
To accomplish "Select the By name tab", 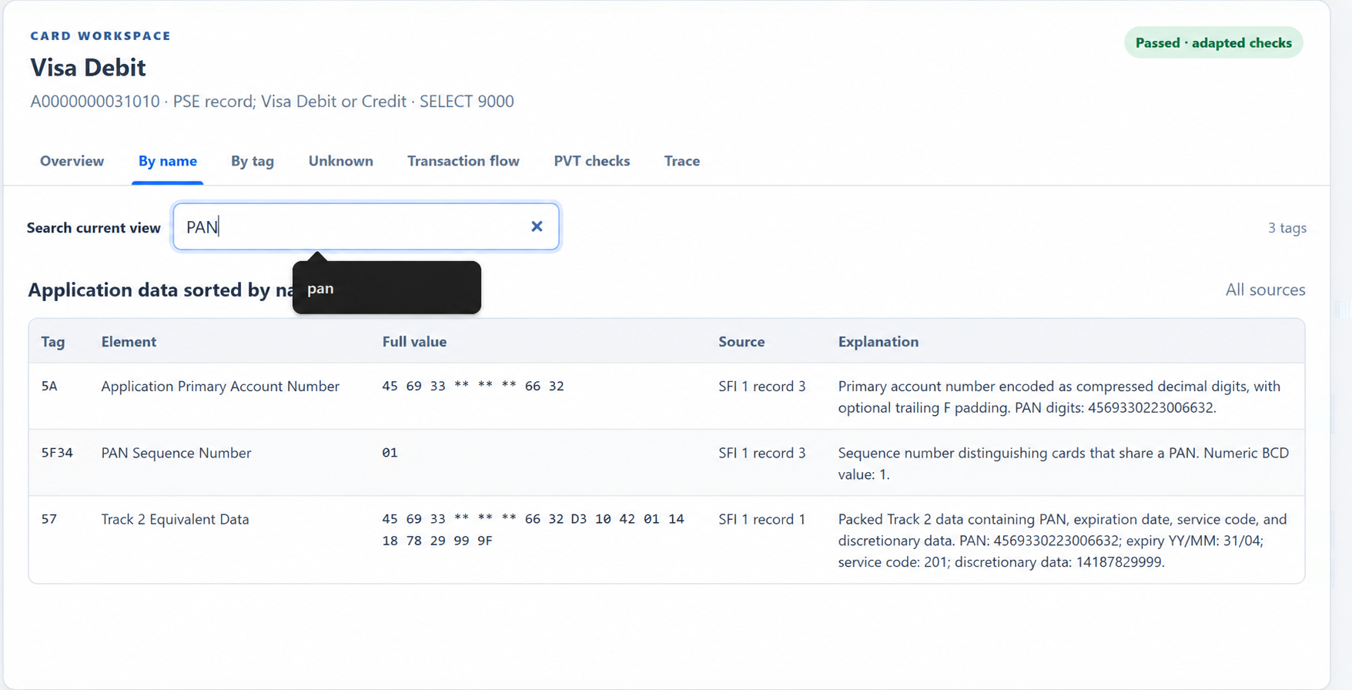I will pos(167,161).
